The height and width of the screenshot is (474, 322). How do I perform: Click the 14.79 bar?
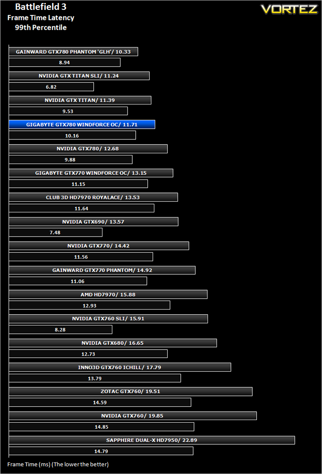point(101,451)
